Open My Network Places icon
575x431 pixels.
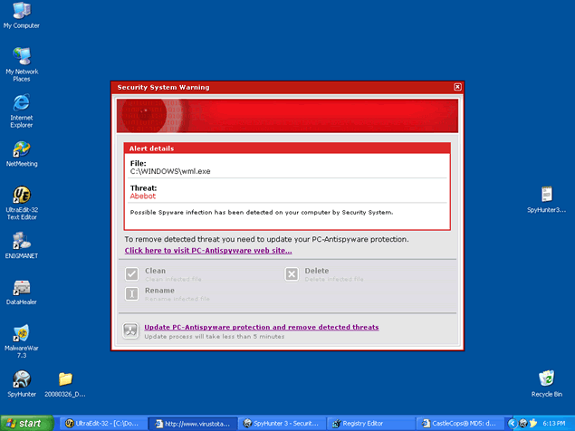point(21,57)
